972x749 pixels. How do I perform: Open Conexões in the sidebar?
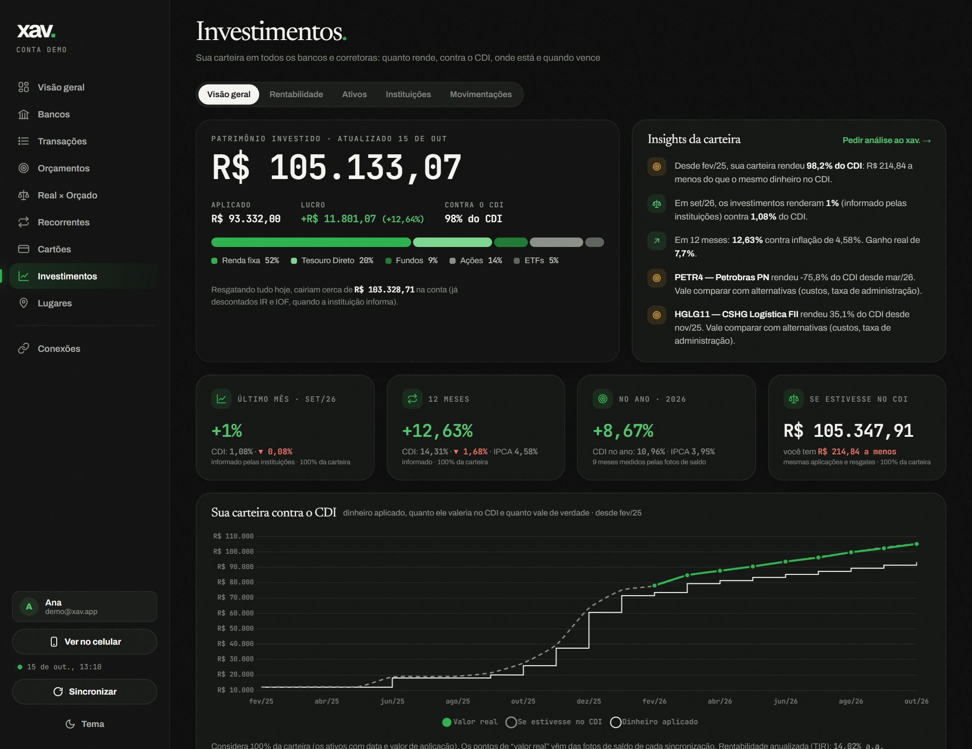(x=84, y=349)
